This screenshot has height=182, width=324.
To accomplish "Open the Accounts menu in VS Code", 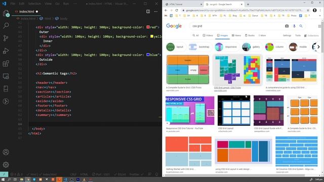I will [6, 152].
